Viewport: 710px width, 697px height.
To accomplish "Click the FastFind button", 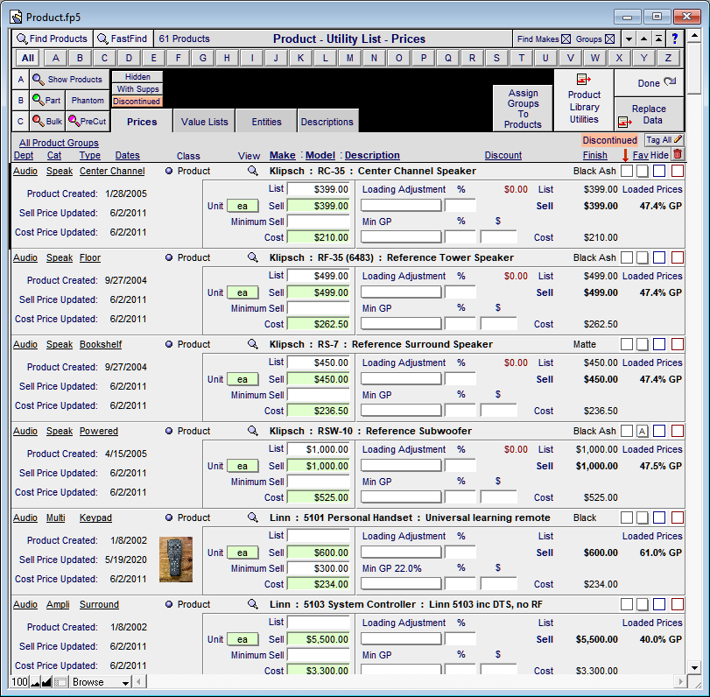I will click(123, 39).
